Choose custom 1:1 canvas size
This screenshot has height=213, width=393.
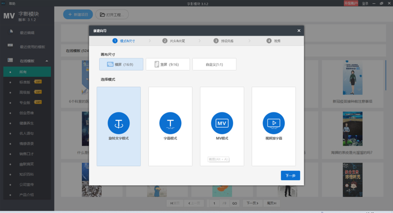[x=215, y=64]
